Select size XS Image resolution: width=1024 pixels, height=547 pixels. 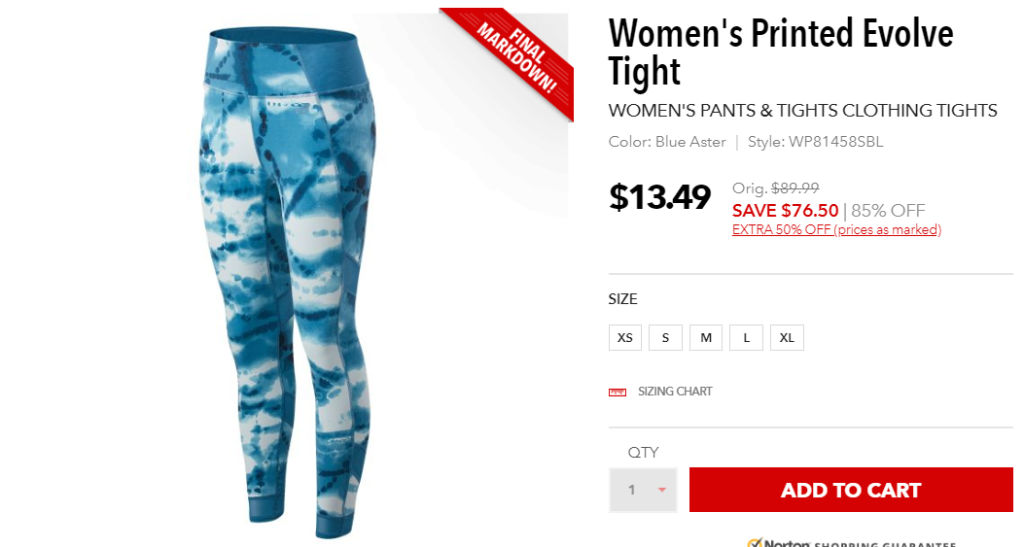click(625, 337)
